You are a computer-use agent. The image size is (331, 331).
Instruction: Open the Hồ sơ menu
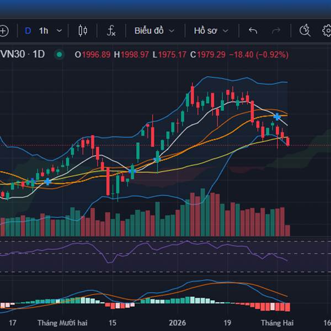[x=206, y=31]
